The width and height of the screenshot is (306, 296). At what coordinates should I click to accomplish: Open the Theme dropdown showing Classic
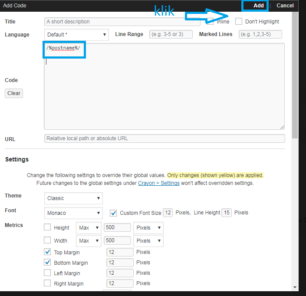point(73,198)
